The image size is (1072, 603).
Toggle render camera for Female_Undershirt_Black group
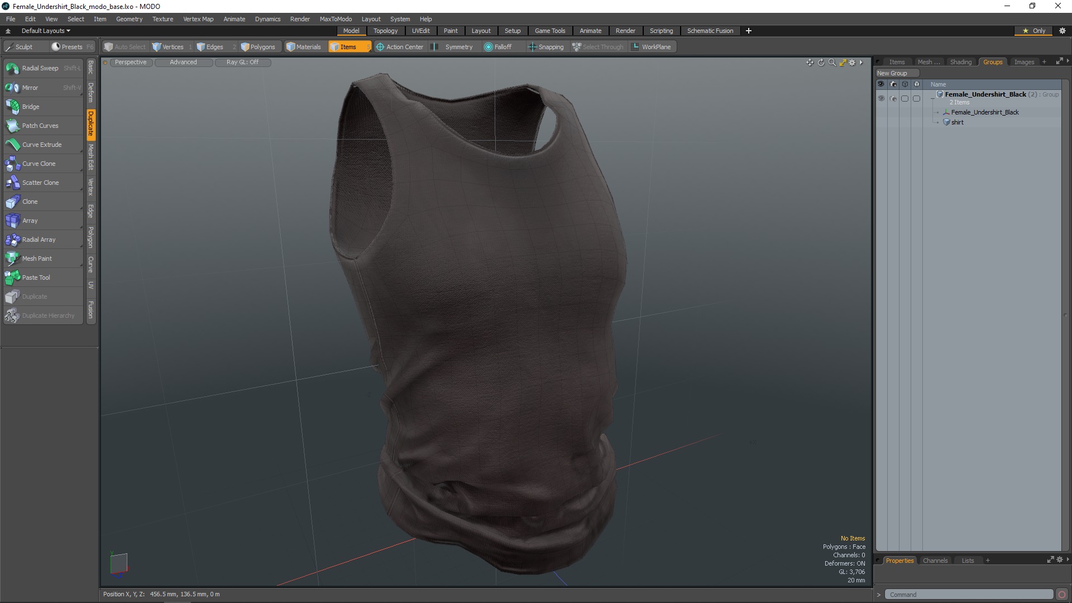[893, 98]
